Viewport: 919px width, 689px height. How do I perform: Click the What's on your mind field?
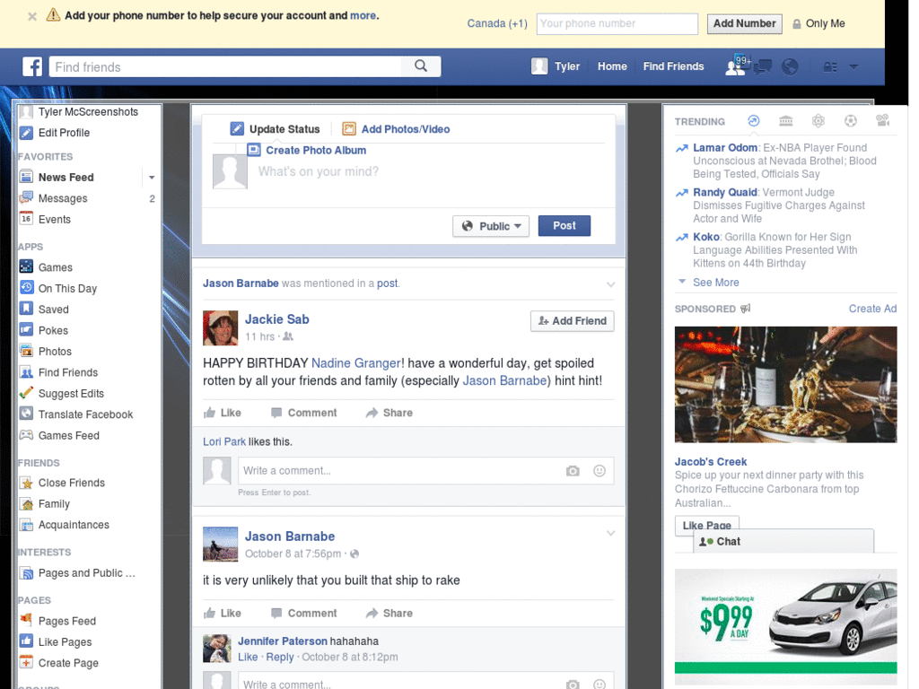(x=431, y=171)
